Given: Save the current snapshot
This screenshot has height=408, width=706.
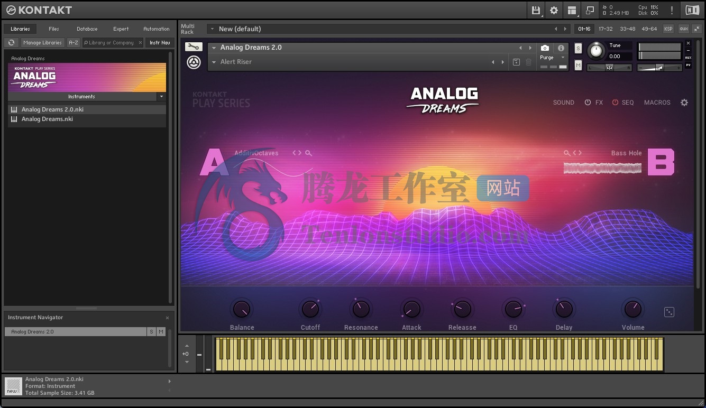Looking at the screenshot, I should coord(517,62).
